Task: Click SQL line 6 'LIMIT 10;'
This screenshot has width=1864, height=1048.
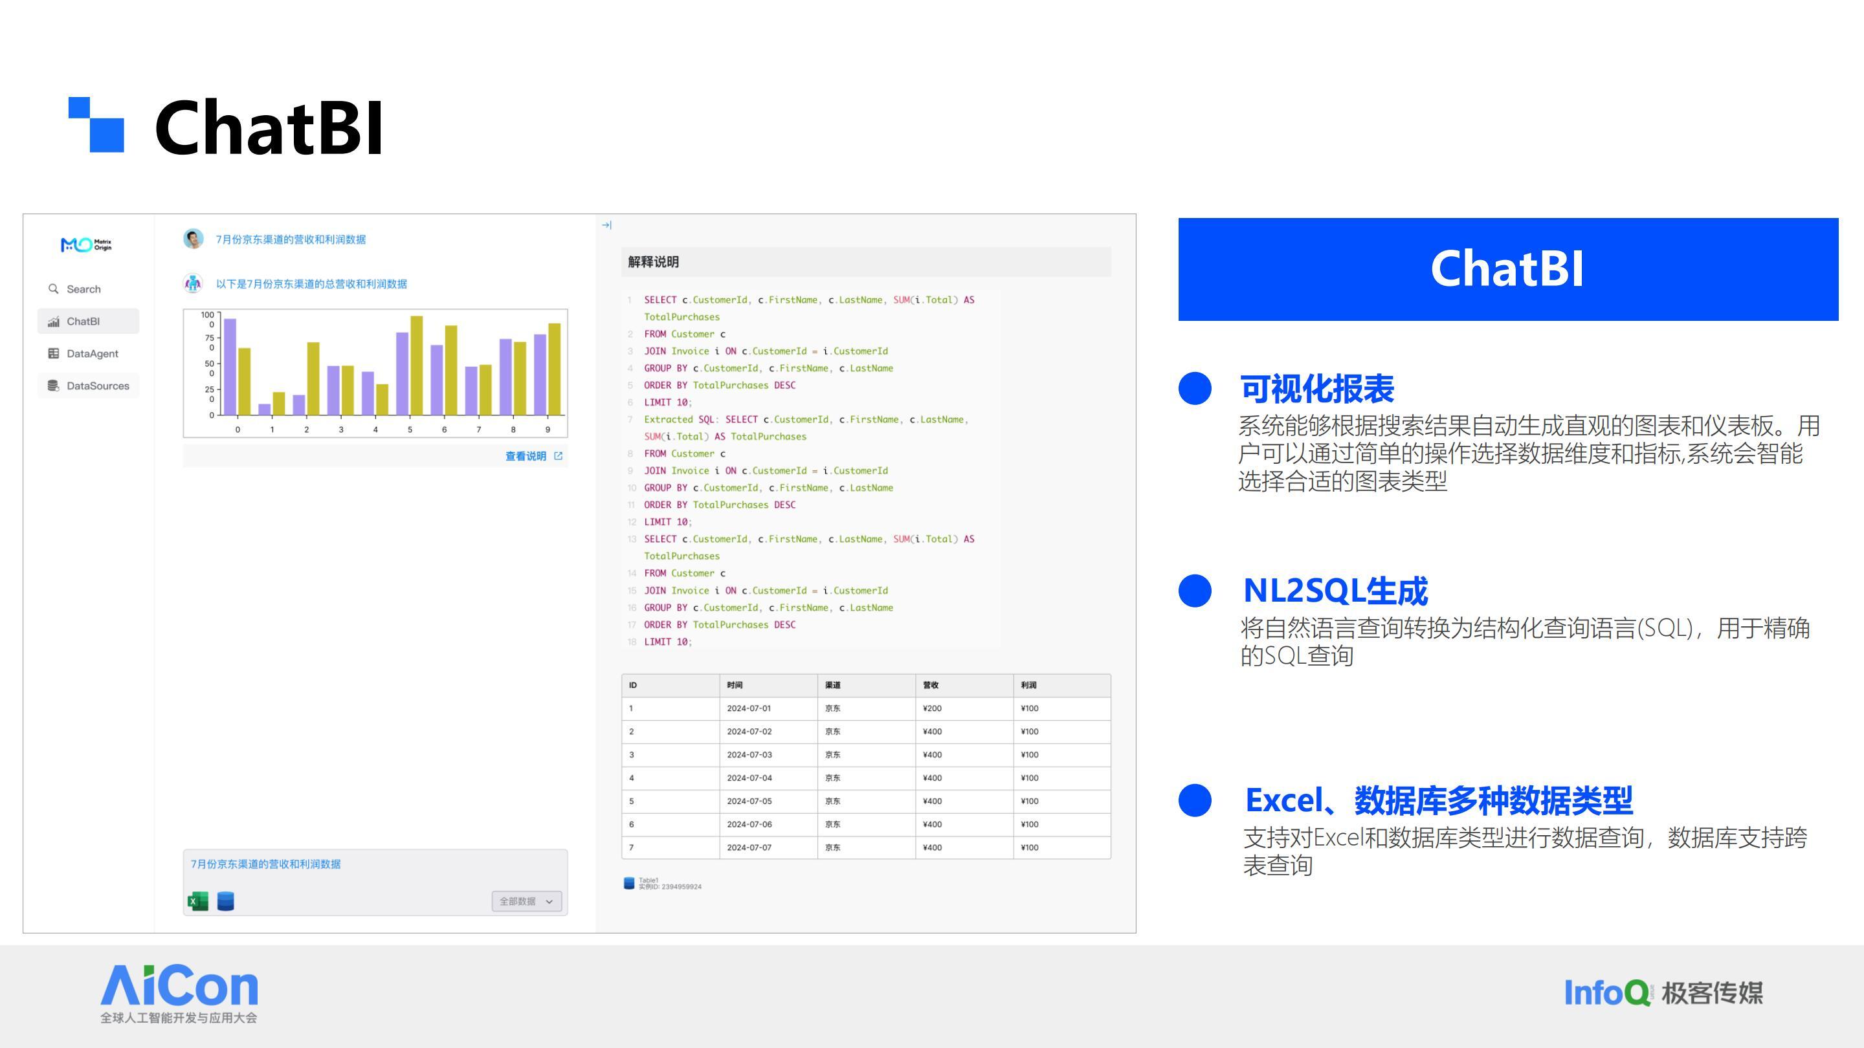Action: tap(668, 402)
